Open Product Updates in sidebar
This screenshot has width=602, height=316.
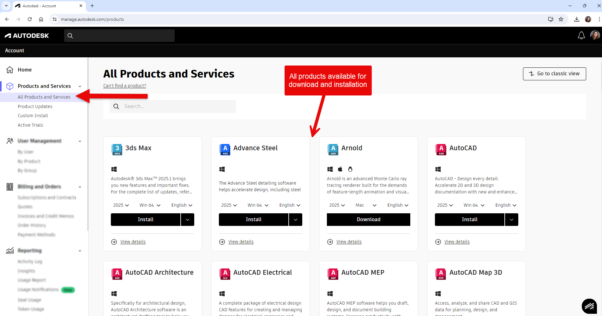point(35,106)
